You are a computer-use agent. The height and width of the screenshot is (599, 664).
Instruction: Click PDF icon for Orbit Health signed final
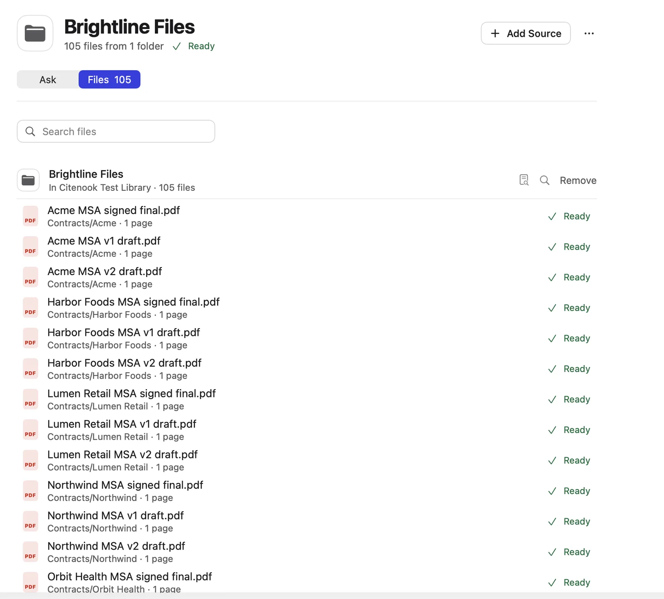tap(30, 582)
